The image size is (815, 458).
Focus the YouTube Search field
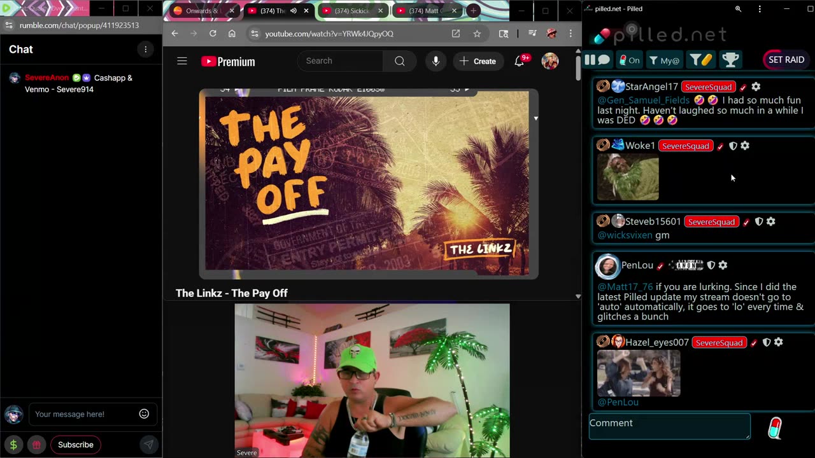pyautogui.click(x=341, y=61)
